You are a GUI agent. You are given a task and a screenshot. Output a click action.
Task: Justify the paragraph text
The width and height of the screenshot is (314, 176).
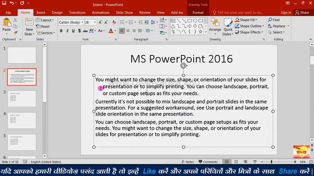[140, 31]
